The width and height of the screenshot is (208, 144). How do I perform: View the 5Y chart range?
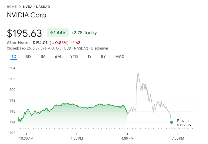[103, 56]
